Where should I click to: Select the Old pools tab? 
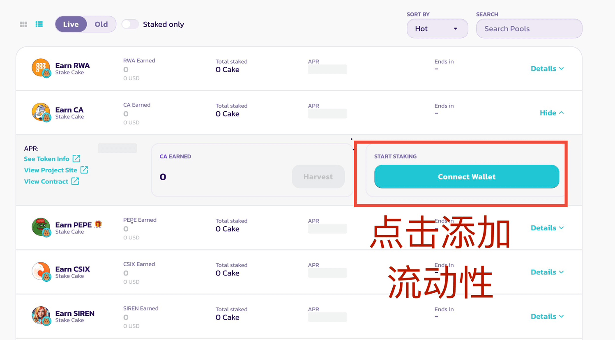click(101, 24)
